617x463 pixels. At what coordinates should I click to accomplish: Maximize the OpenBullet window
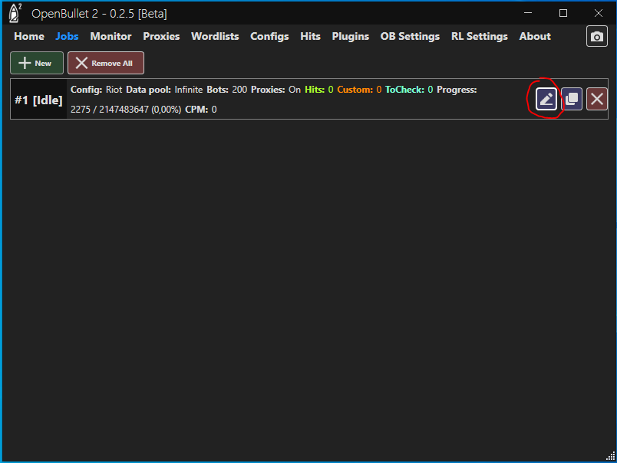click(563, 13)
